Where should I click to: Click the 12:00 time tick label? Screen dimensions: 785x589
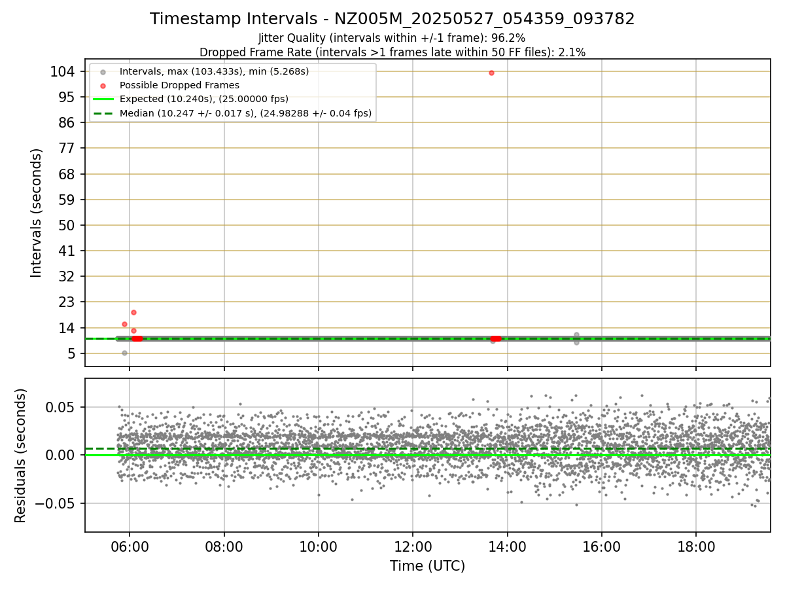pyautogui.click(x=413, y=546)
